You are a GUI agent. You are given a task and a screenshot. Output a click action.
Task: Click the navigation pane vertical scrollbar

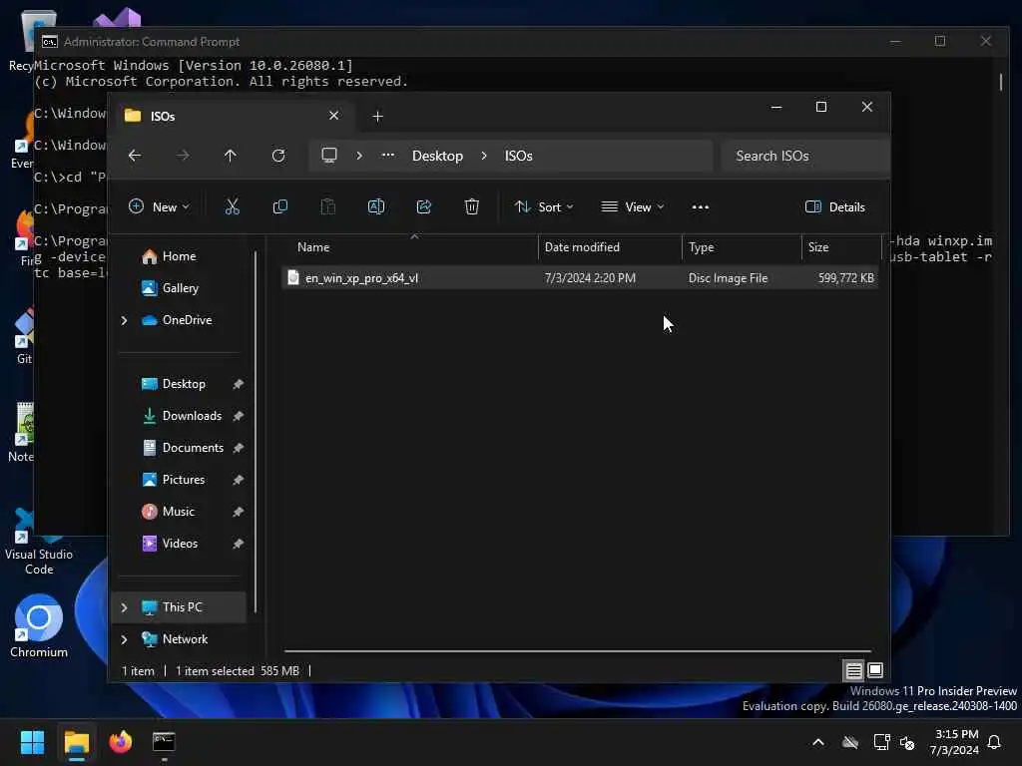tap(255, 432)
